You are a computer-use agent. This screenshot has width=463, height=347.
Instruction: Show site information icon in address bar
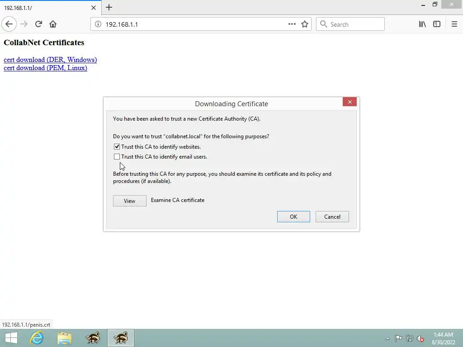click(x=98, y=24)
